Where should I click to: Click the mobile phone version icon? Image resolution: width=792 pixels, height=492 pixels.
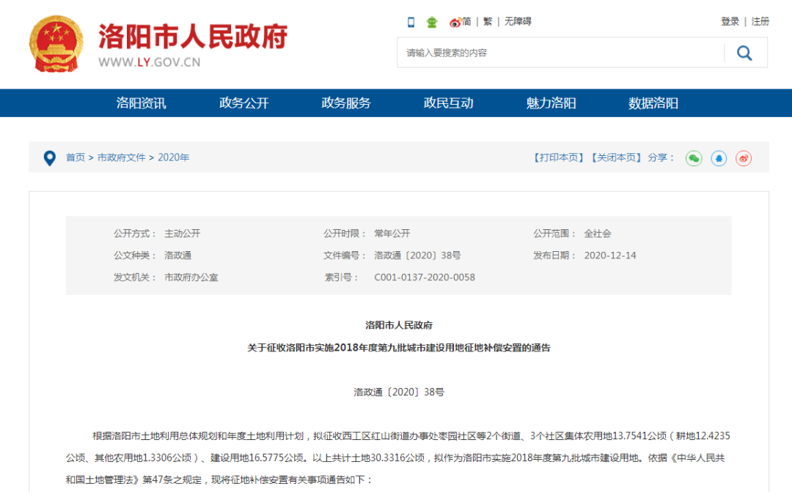(411, 22)
